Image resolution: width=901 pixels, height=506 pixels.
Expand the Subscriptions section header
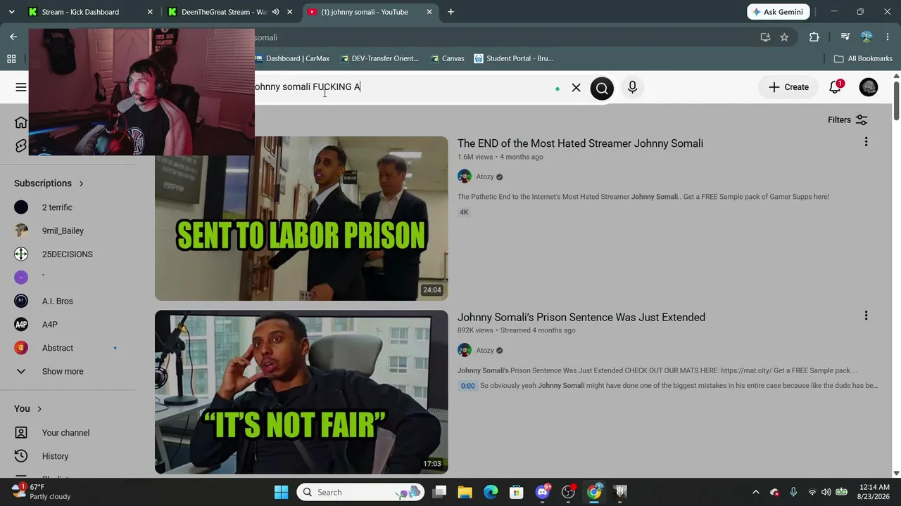(49, 183)
